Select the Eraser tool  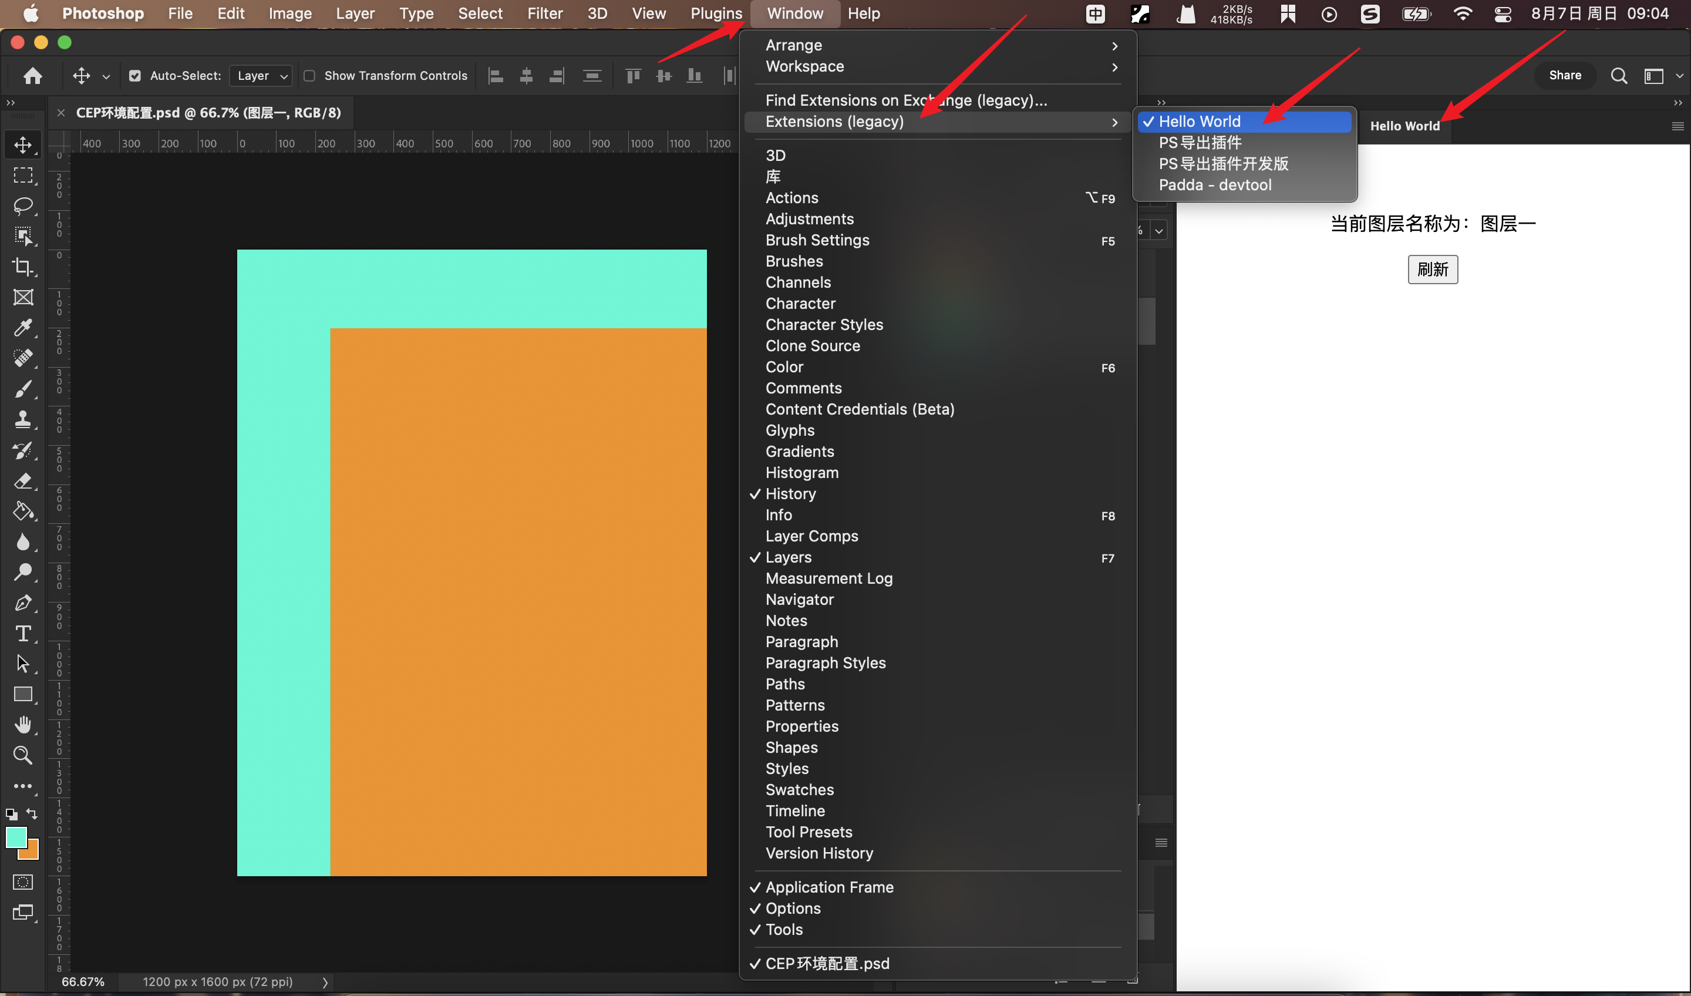(23, 480)
